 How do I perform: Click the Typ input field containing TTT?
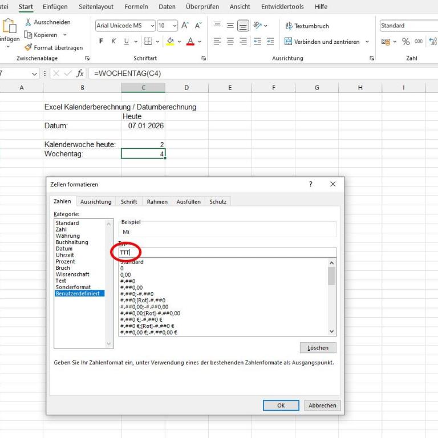point(228,253)
